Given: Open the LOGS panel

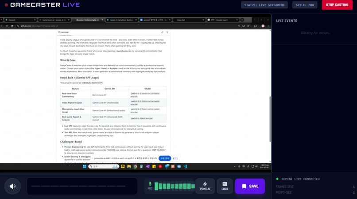Looking at the screenshot, I should (225, 186).
